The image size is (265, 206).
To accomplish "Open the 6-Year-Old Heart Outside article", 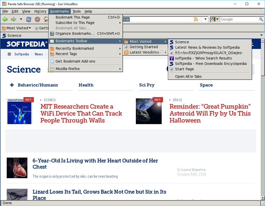I will [x=95, y=164].
